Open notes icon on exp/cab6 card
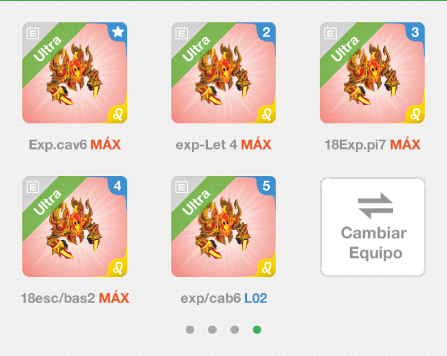The height and width of the screenshot is (356, 447). point(181,187)
